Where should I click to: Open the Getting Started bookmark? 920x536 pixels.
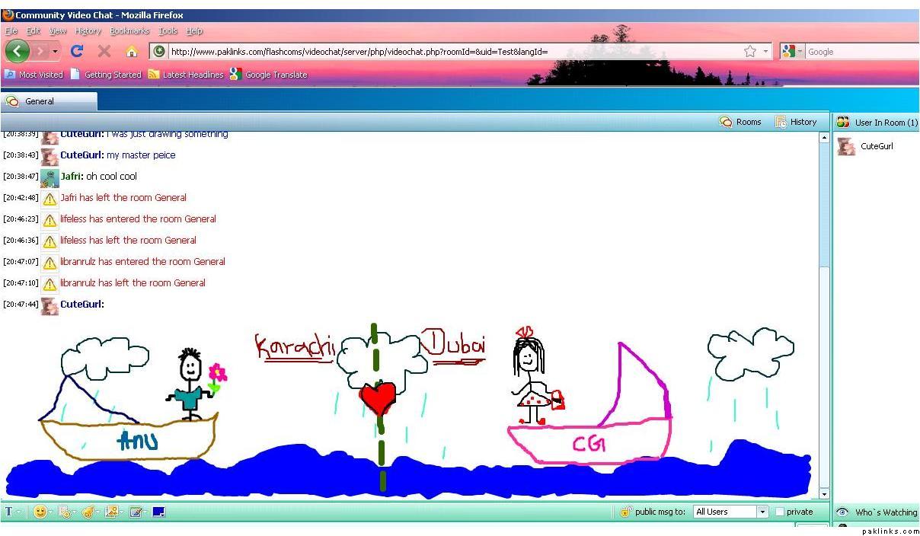pyautogui.click(x=106, y=74)
